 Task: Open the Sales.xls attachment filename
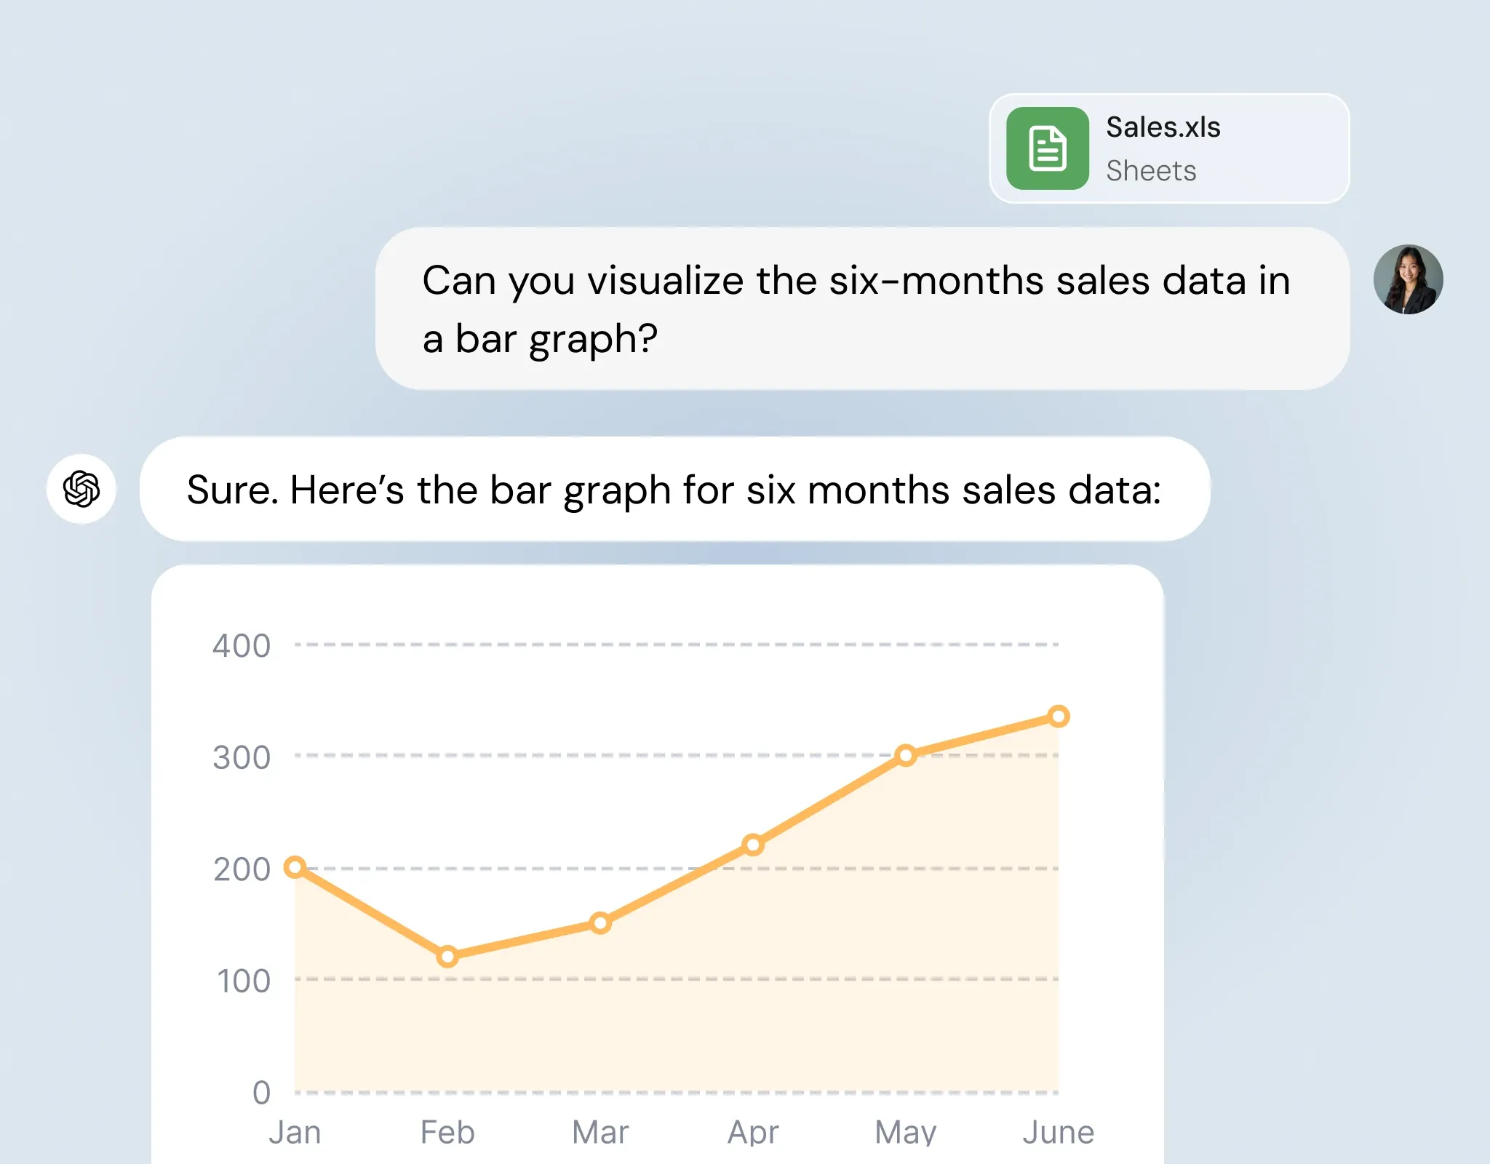click(1163, 127)
